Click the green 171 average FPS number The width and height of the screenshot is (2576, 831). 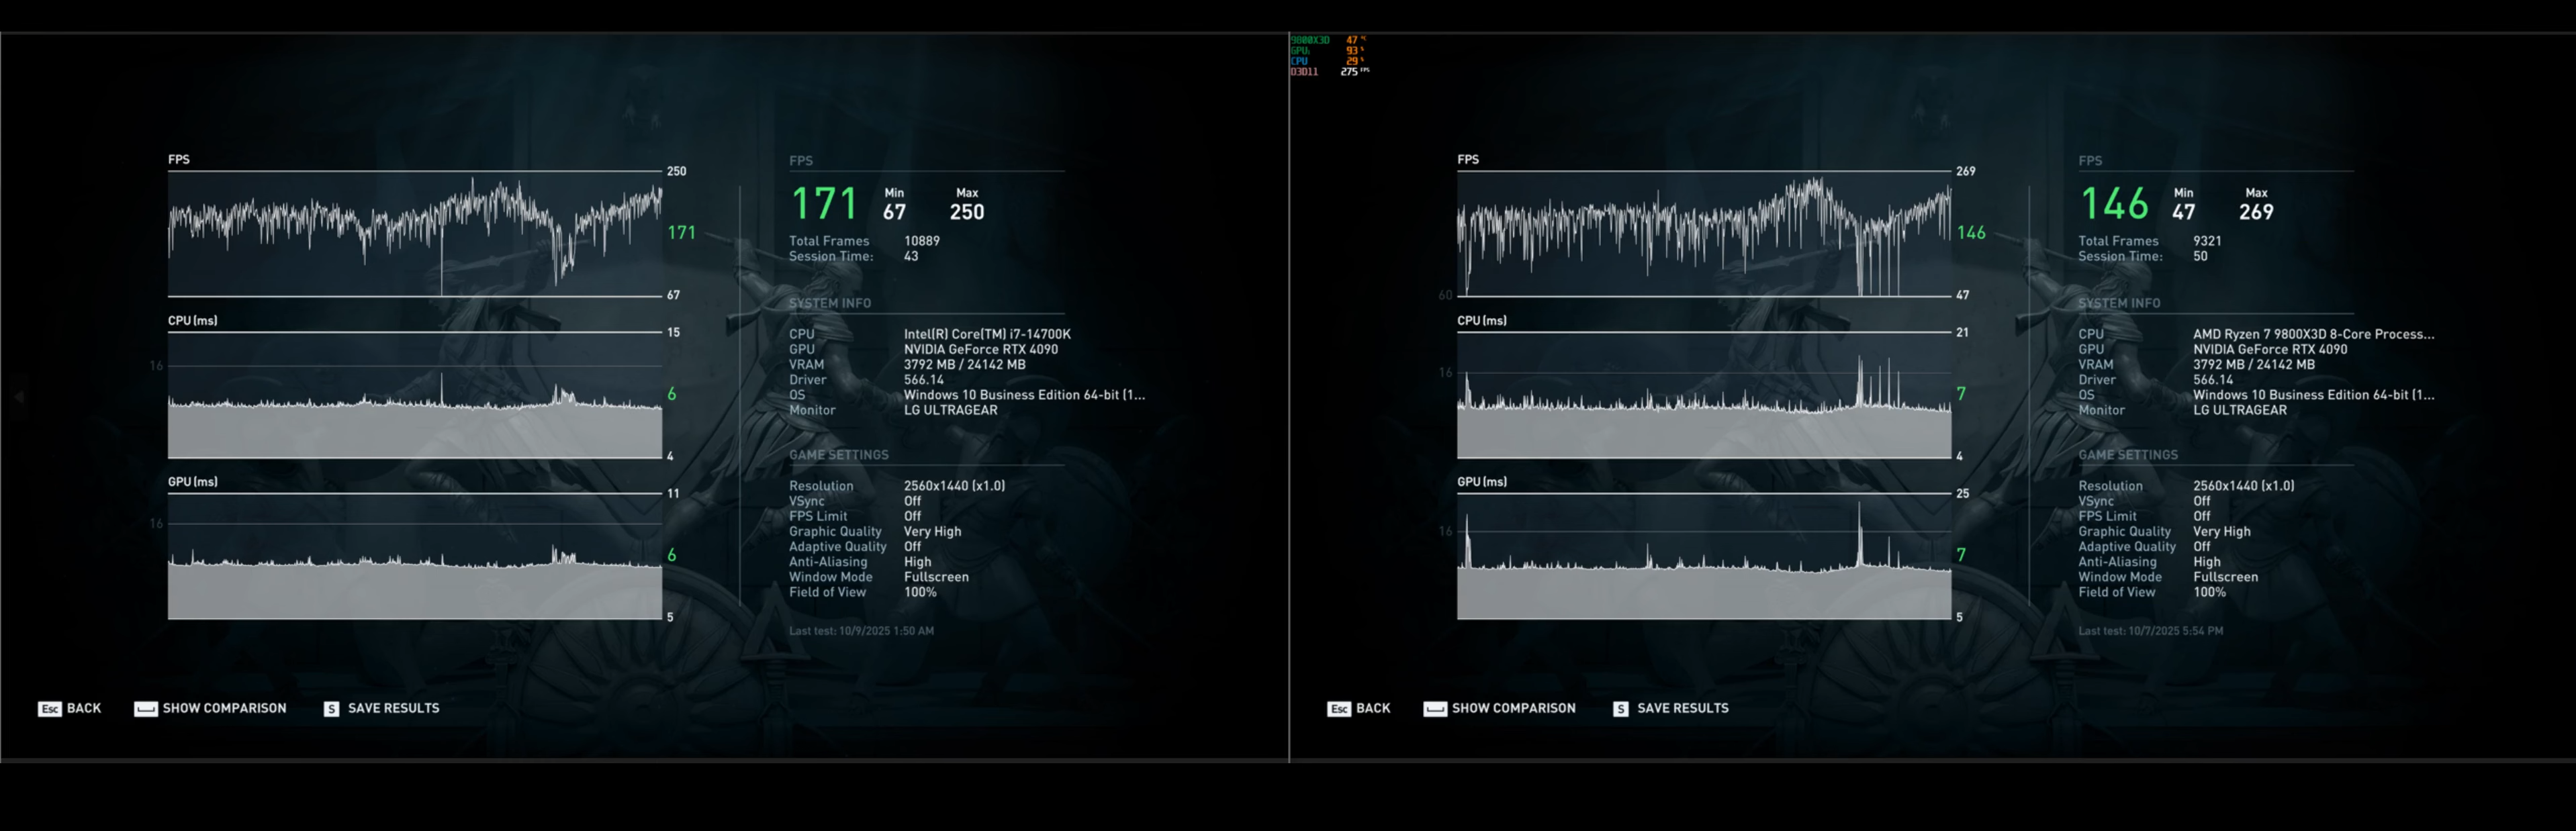[824, 204]
